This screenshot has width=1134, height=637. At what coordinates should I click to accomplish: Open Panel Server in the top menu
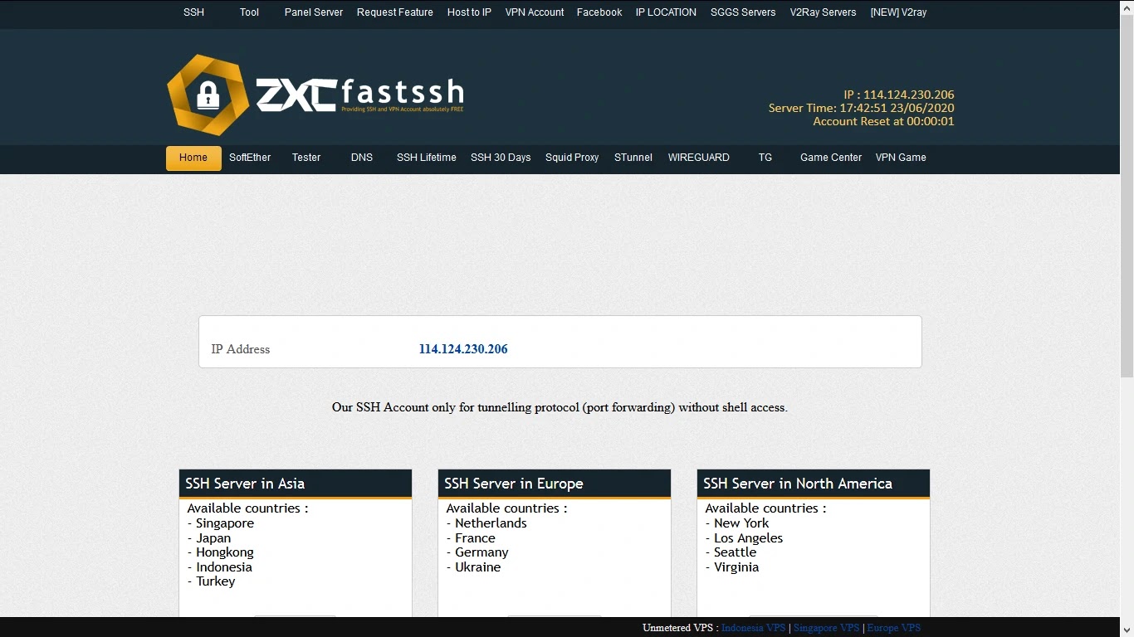pos(314,12)
